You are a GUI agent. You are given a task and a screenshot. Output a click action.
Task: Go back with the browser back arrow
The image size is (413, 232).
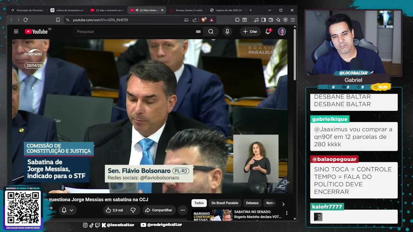point(11,20)
